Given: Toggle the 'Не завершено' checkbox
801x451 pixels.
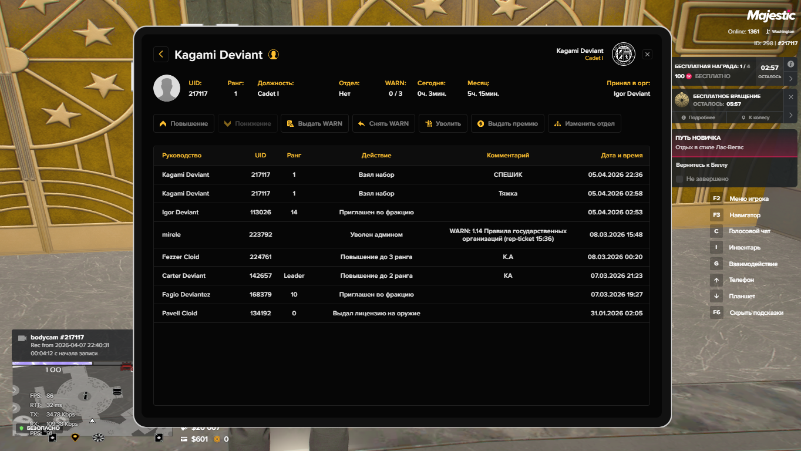Looking at the screenshot, I should point(679,179).
